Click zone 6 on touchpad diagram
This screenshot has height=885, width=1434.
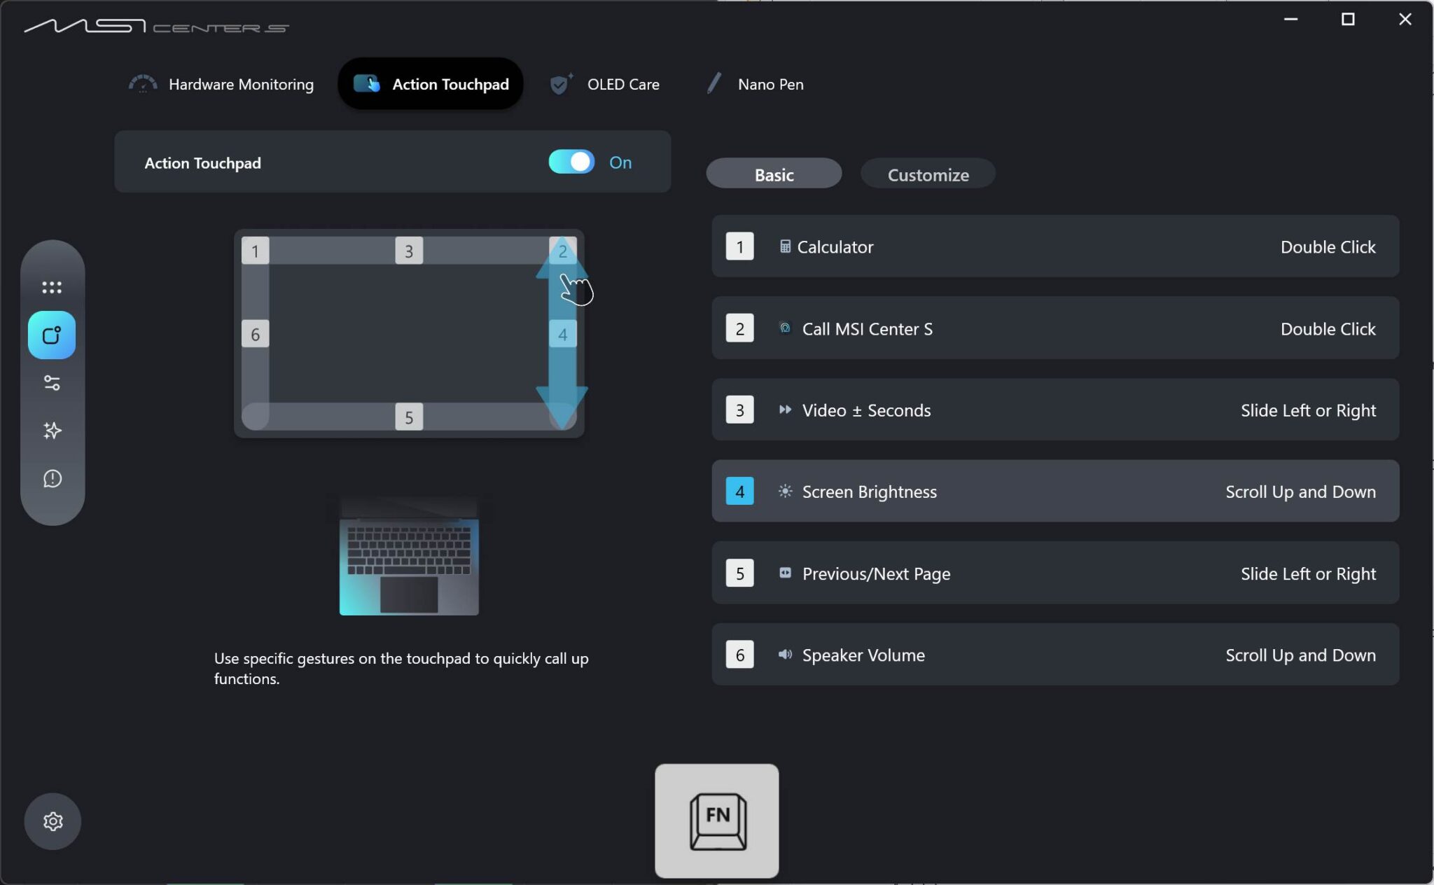pyautogui.click(x=255, y=335)
